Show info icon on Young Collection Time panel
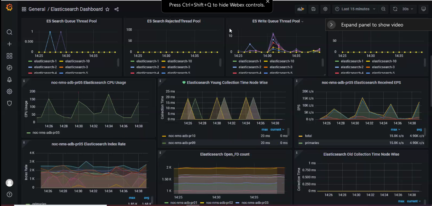 coord(160,81)
